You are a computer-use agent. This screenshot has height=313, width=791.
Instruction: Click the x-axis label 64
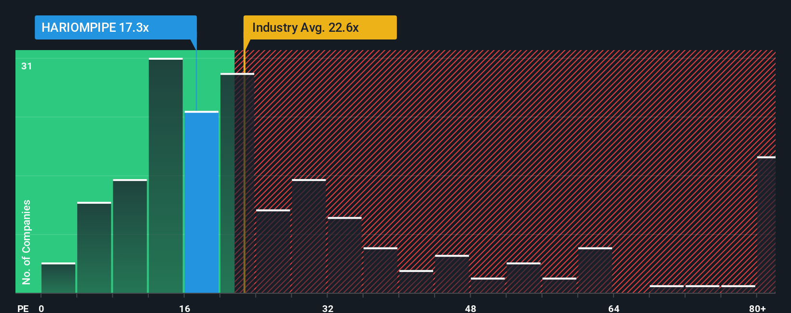click(614, 308)
